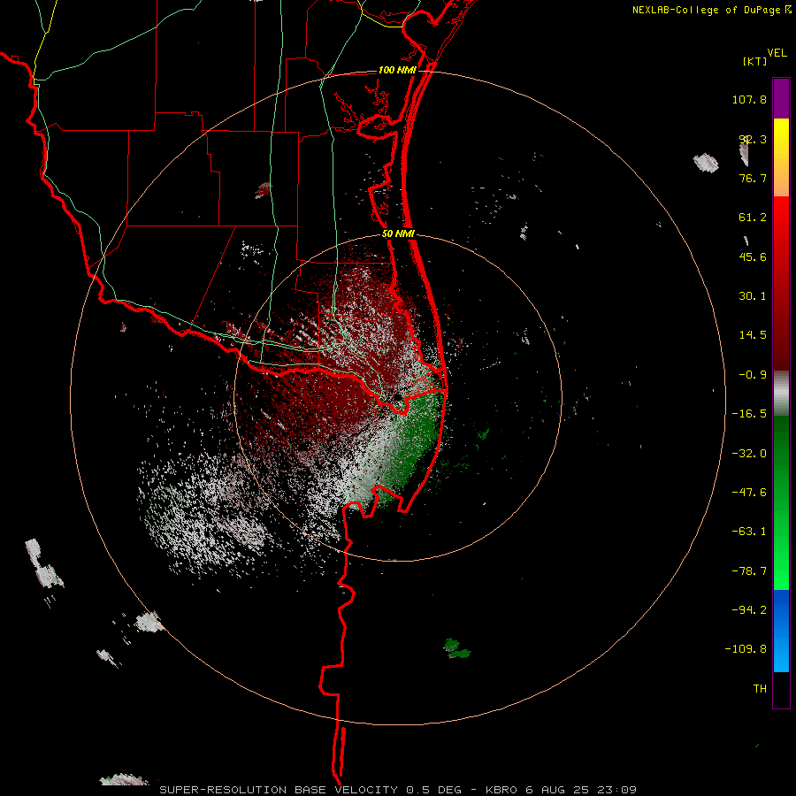Click the -16.5 velocity scale value

(x=749, y=414)
